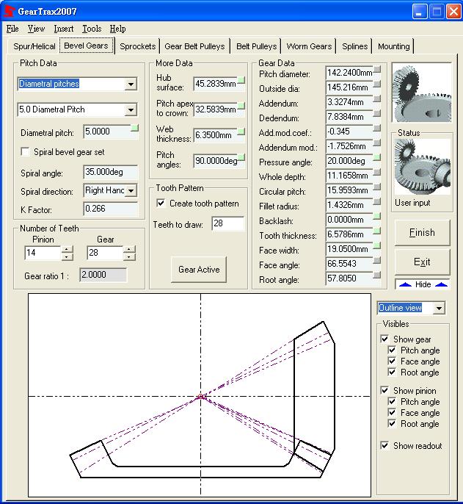
Task: Toggle pinion Pitch angle checkbox
Action: pos(392,401)
